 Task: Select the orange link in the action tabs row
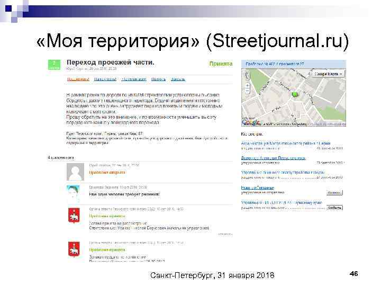tap(78, 79)
